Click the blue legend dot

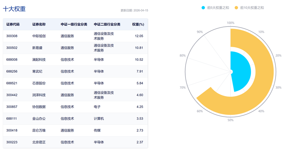click(203, 7)
